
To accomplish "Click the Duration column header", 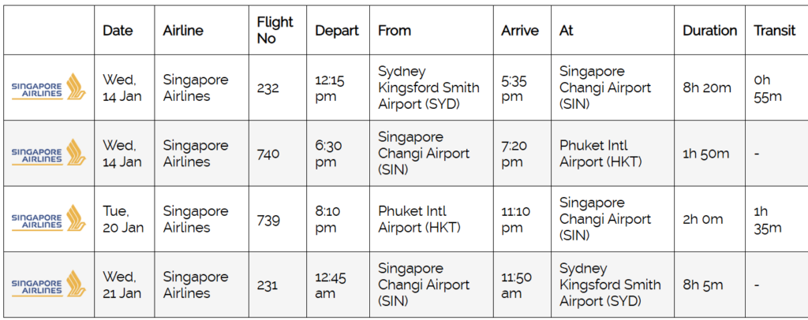I will pyautogui.click(x=709, y=31).
